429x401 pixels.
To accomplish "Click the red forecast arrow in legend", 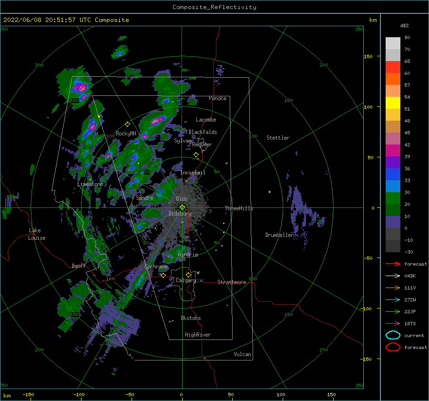I will (393, 264).
